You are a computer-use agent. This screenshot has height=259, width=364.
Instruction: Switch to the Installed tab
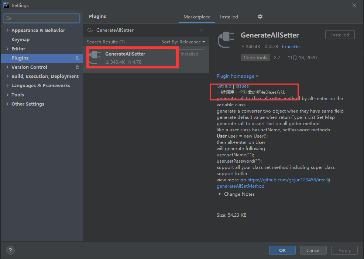(x=229, y=17)
